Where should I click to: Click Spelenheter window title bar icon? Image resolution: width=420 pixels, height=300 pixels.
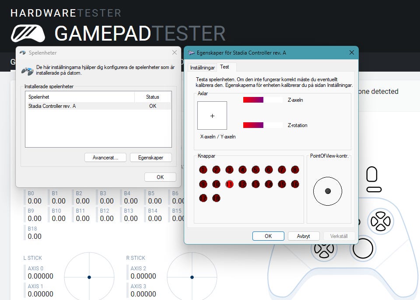click(x=23, y=53)
